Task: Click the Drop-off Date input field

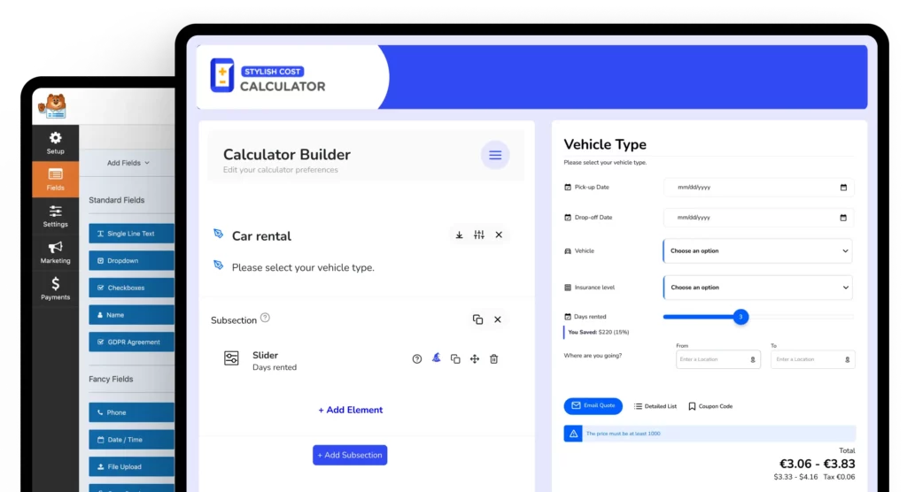Action: point(758,218)
